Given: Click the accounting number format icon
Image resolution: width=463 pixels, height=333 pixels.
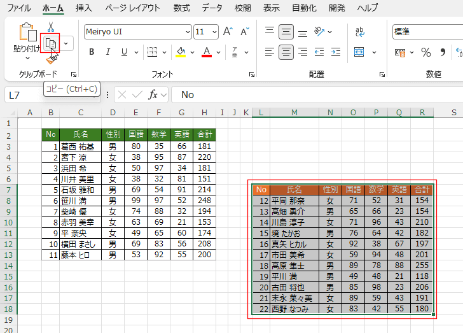Looking at the screenshot, I should [x=400, y=53].
